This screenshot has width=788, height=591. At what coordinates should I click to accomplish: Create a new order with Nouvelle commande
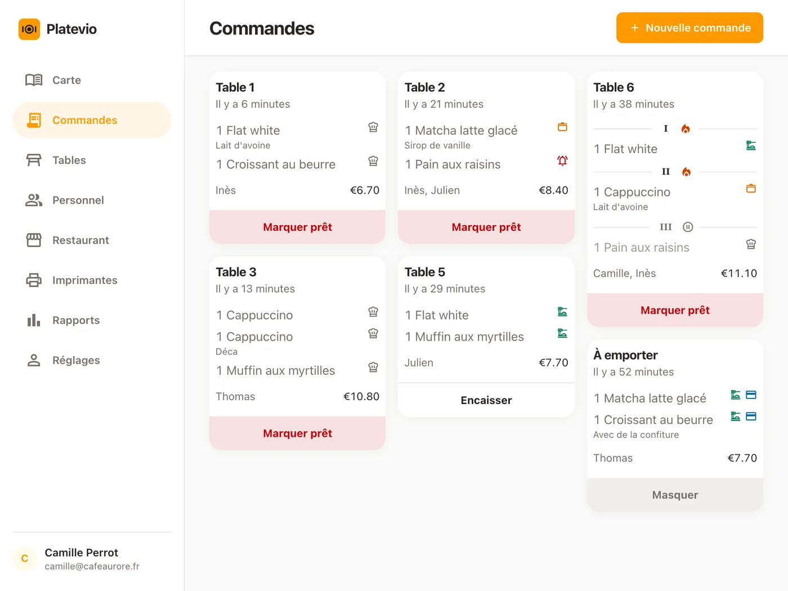point(689,28)
